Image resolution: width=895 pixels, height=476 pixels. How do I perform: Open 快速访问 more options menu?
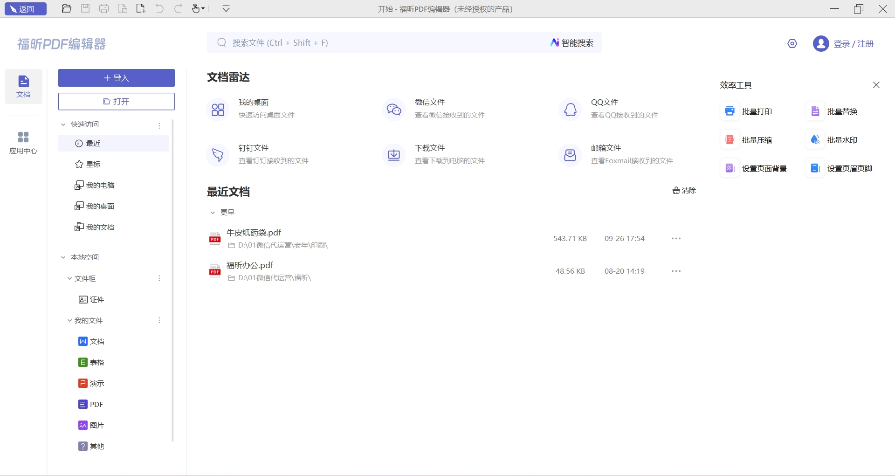(x=159, y=125)
